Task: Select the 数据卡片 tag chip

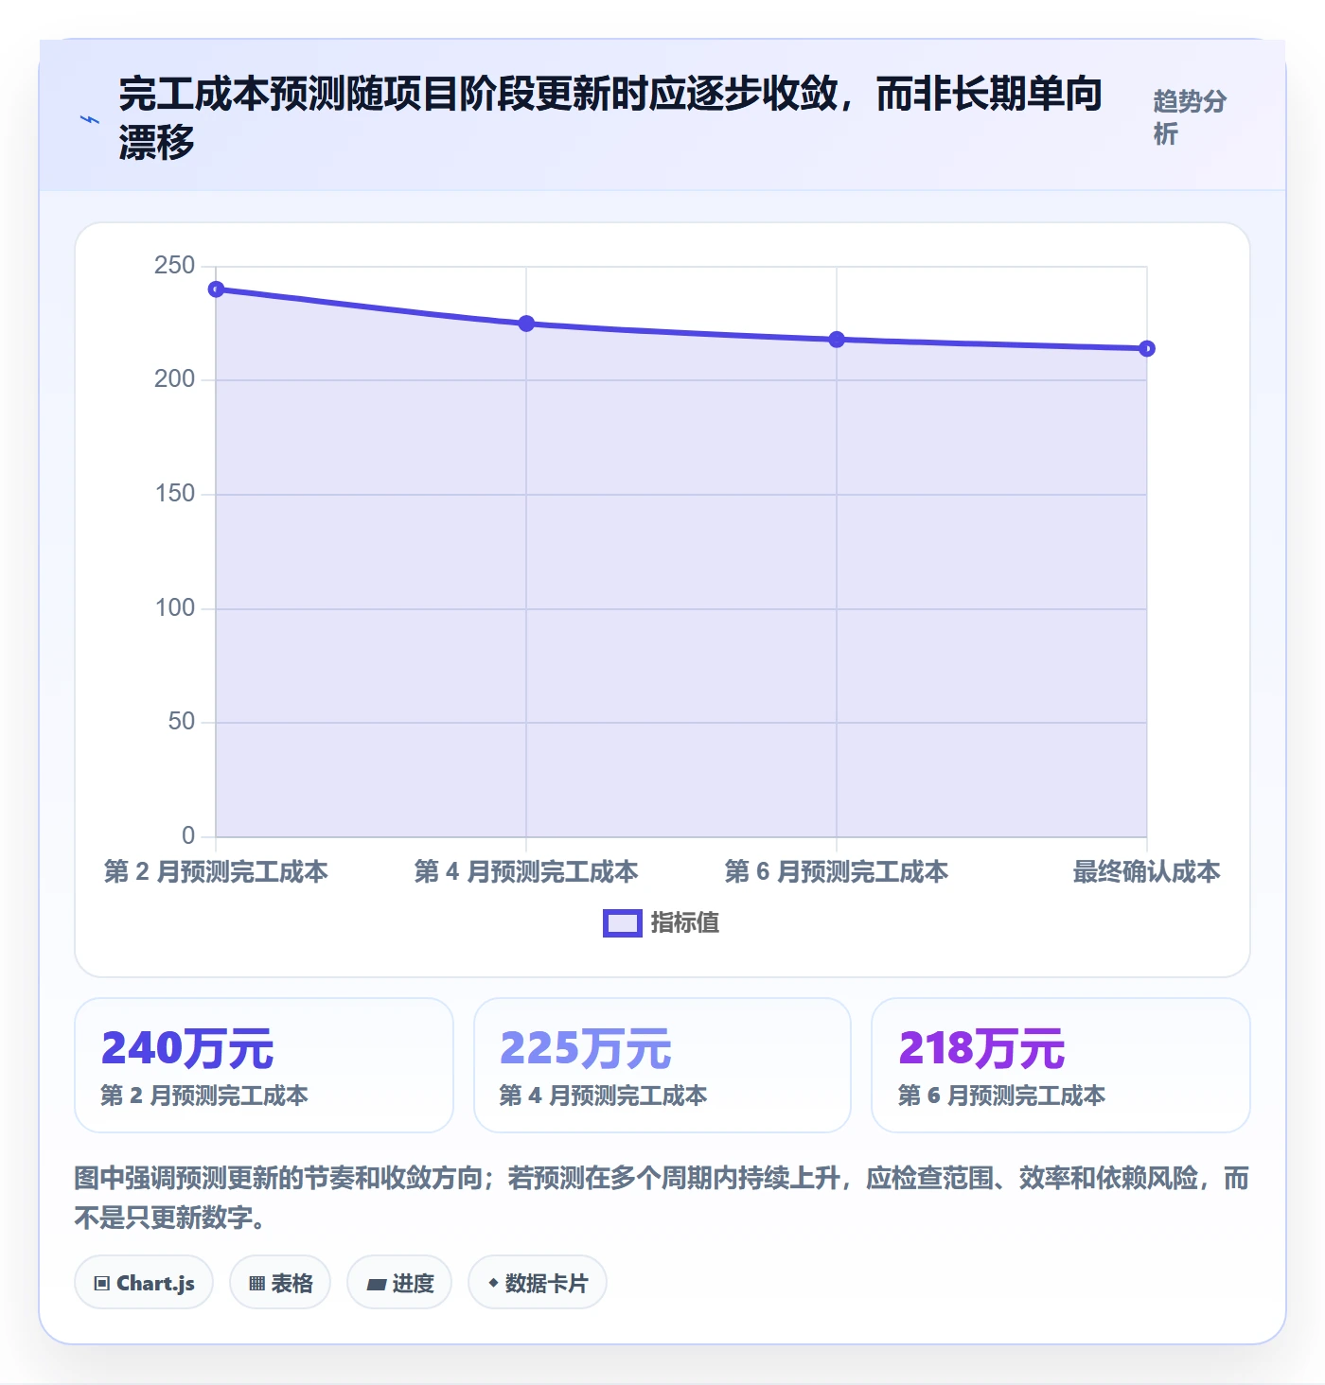Action: [538, 1283]
